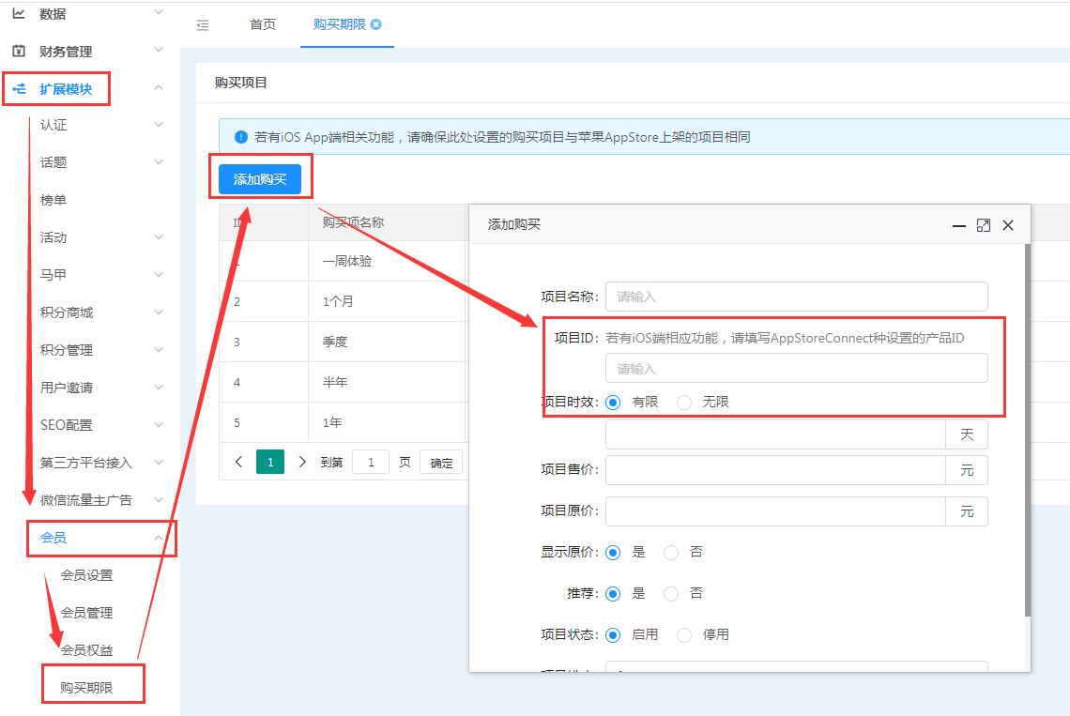1070x716 pixels.
Task: Click the 财务管理 calendar icon
Action: [19, 52]
